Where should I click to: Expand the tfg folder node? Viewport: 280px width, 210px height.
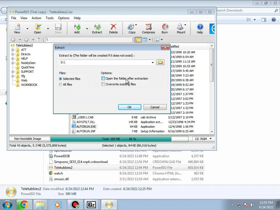click(13, 76)
